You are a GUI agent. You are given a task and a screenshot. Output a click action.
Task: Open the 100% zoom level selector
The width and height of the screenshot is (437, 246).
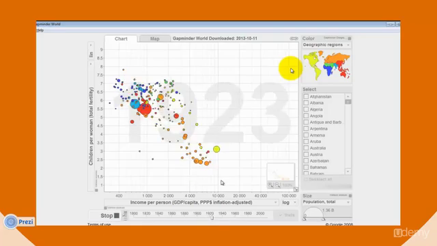tap(287, 185)
